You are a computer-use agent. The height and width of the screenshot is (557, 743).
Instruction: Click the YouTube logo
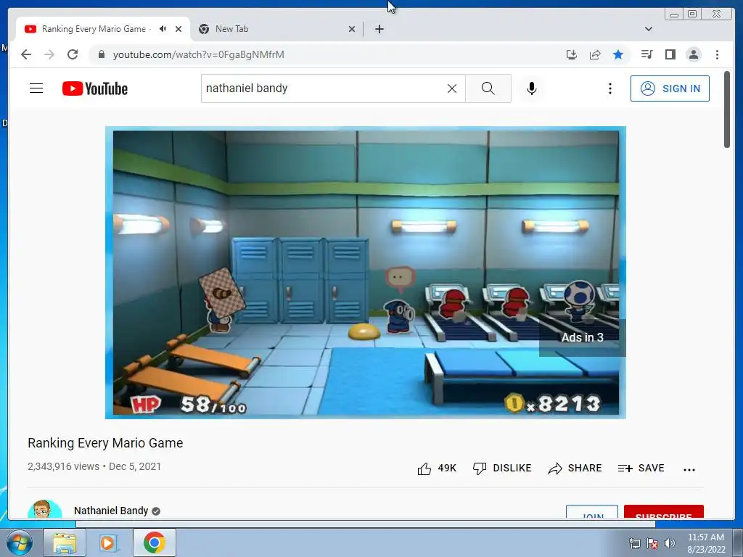click(95, 88)
